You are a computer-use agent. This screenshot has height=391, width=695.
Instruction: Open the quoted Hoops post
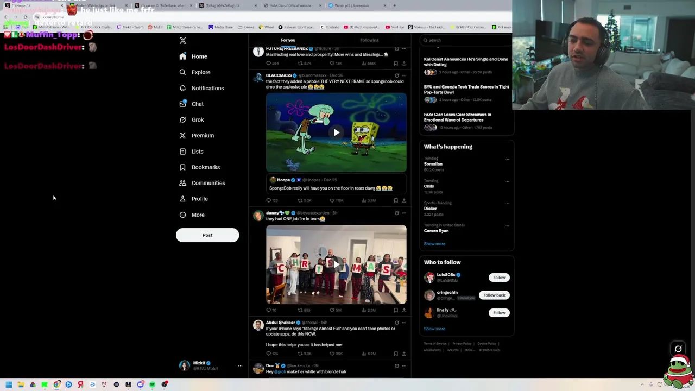pos(336,185)
